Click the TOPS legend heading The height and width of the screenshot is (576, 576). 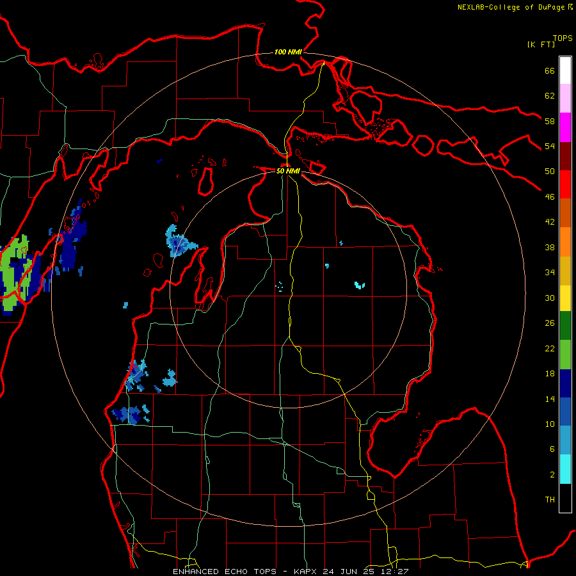coord(563,38)
